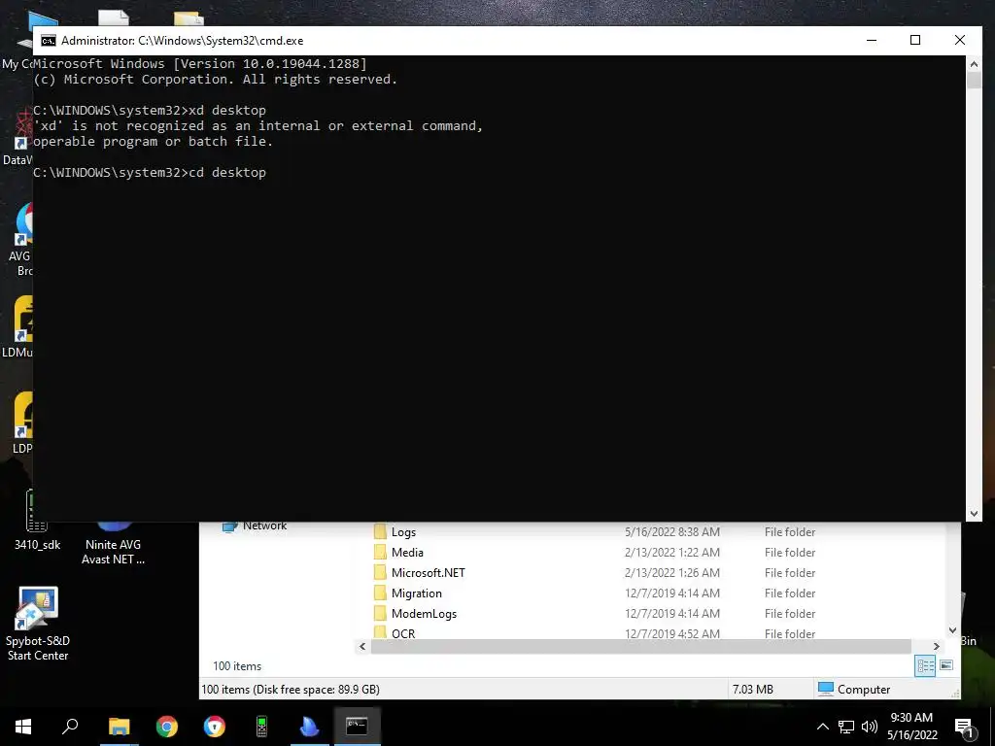
Task: Show hidden system tray icons
Action: [x=822, y=727]
